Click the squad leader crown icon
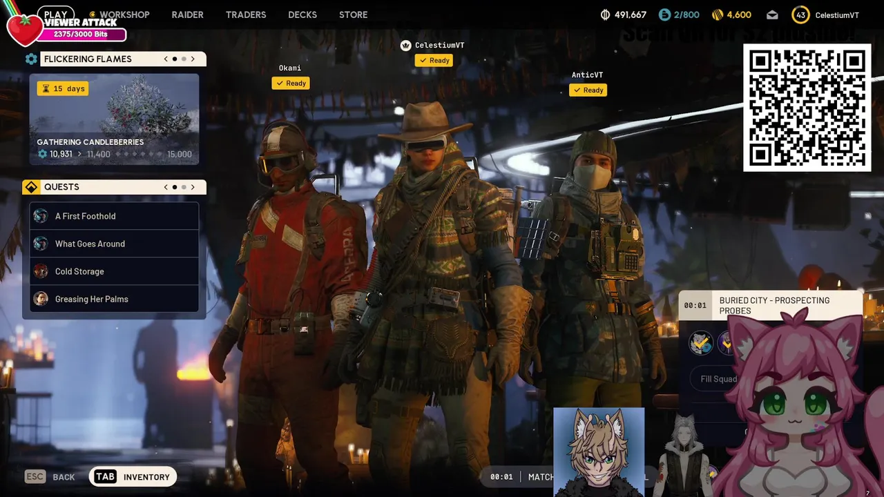The height and width of the screenshot is (497, 884). coord(405,46)
